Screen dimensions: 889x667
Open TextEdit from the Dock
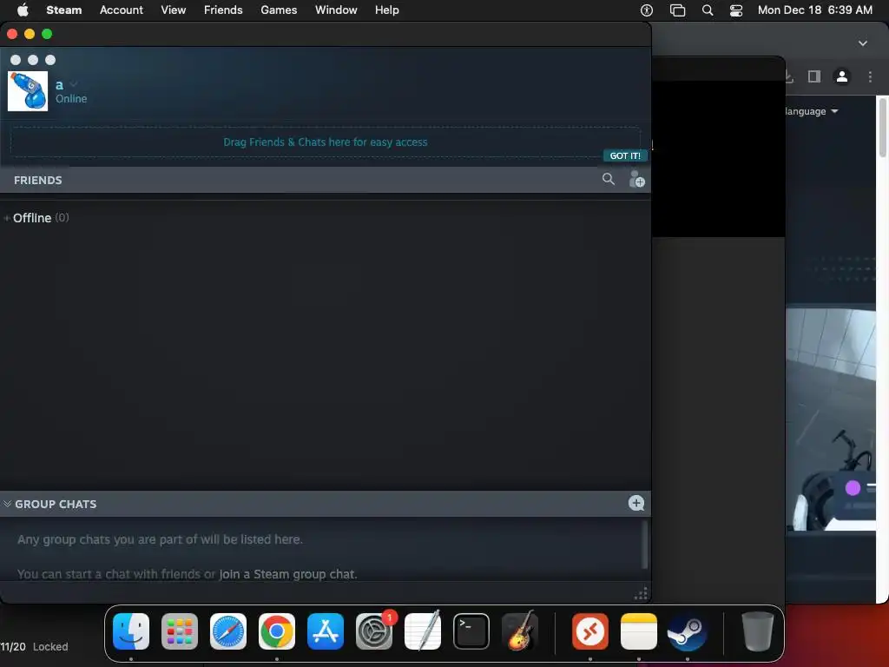tap(423, 631)
